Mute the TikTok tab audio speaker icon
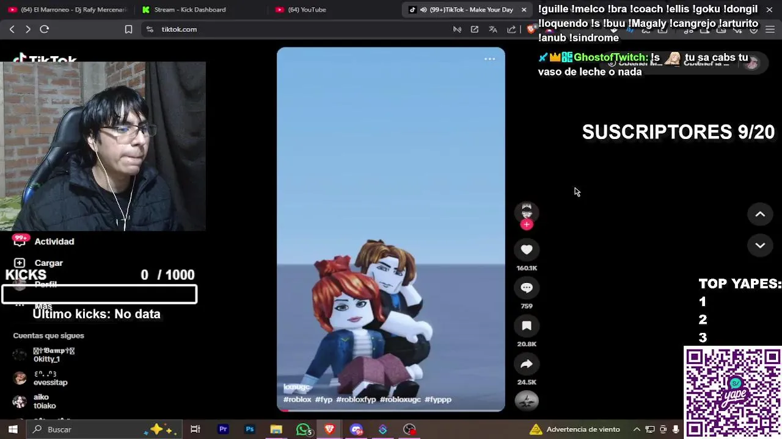This screenshot has height=439, width=782. [x=423, y=10]
